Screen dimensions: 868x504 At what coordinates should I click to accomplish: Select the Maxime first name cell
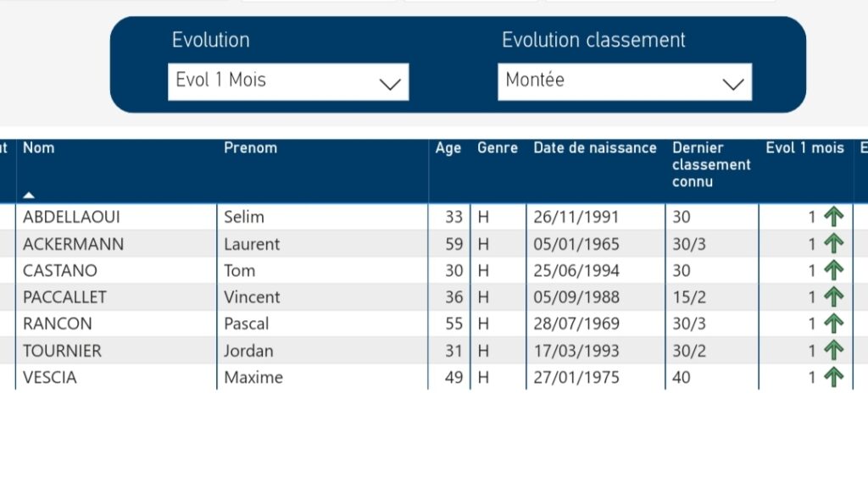point(253,377)
